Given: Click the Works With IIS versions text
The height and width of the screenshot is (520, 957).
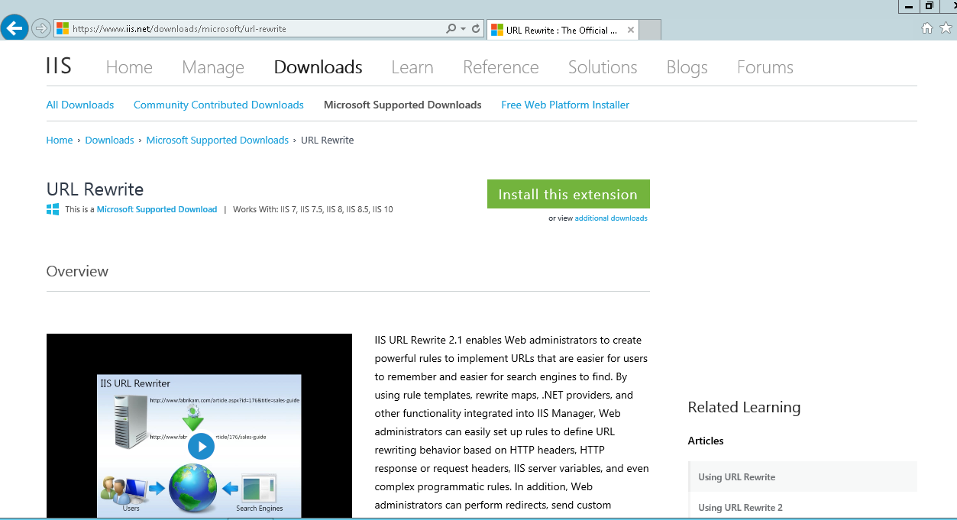Looking at the screenshot, I should coord(313,209).
